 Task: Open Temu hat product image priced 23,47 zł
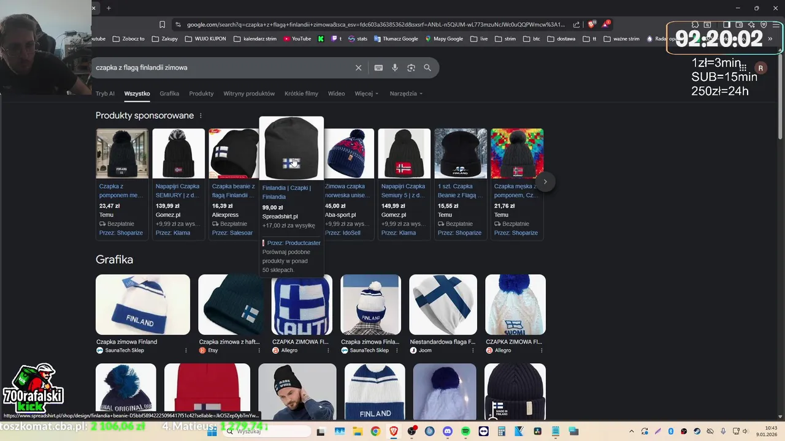(x=122, y=153)
